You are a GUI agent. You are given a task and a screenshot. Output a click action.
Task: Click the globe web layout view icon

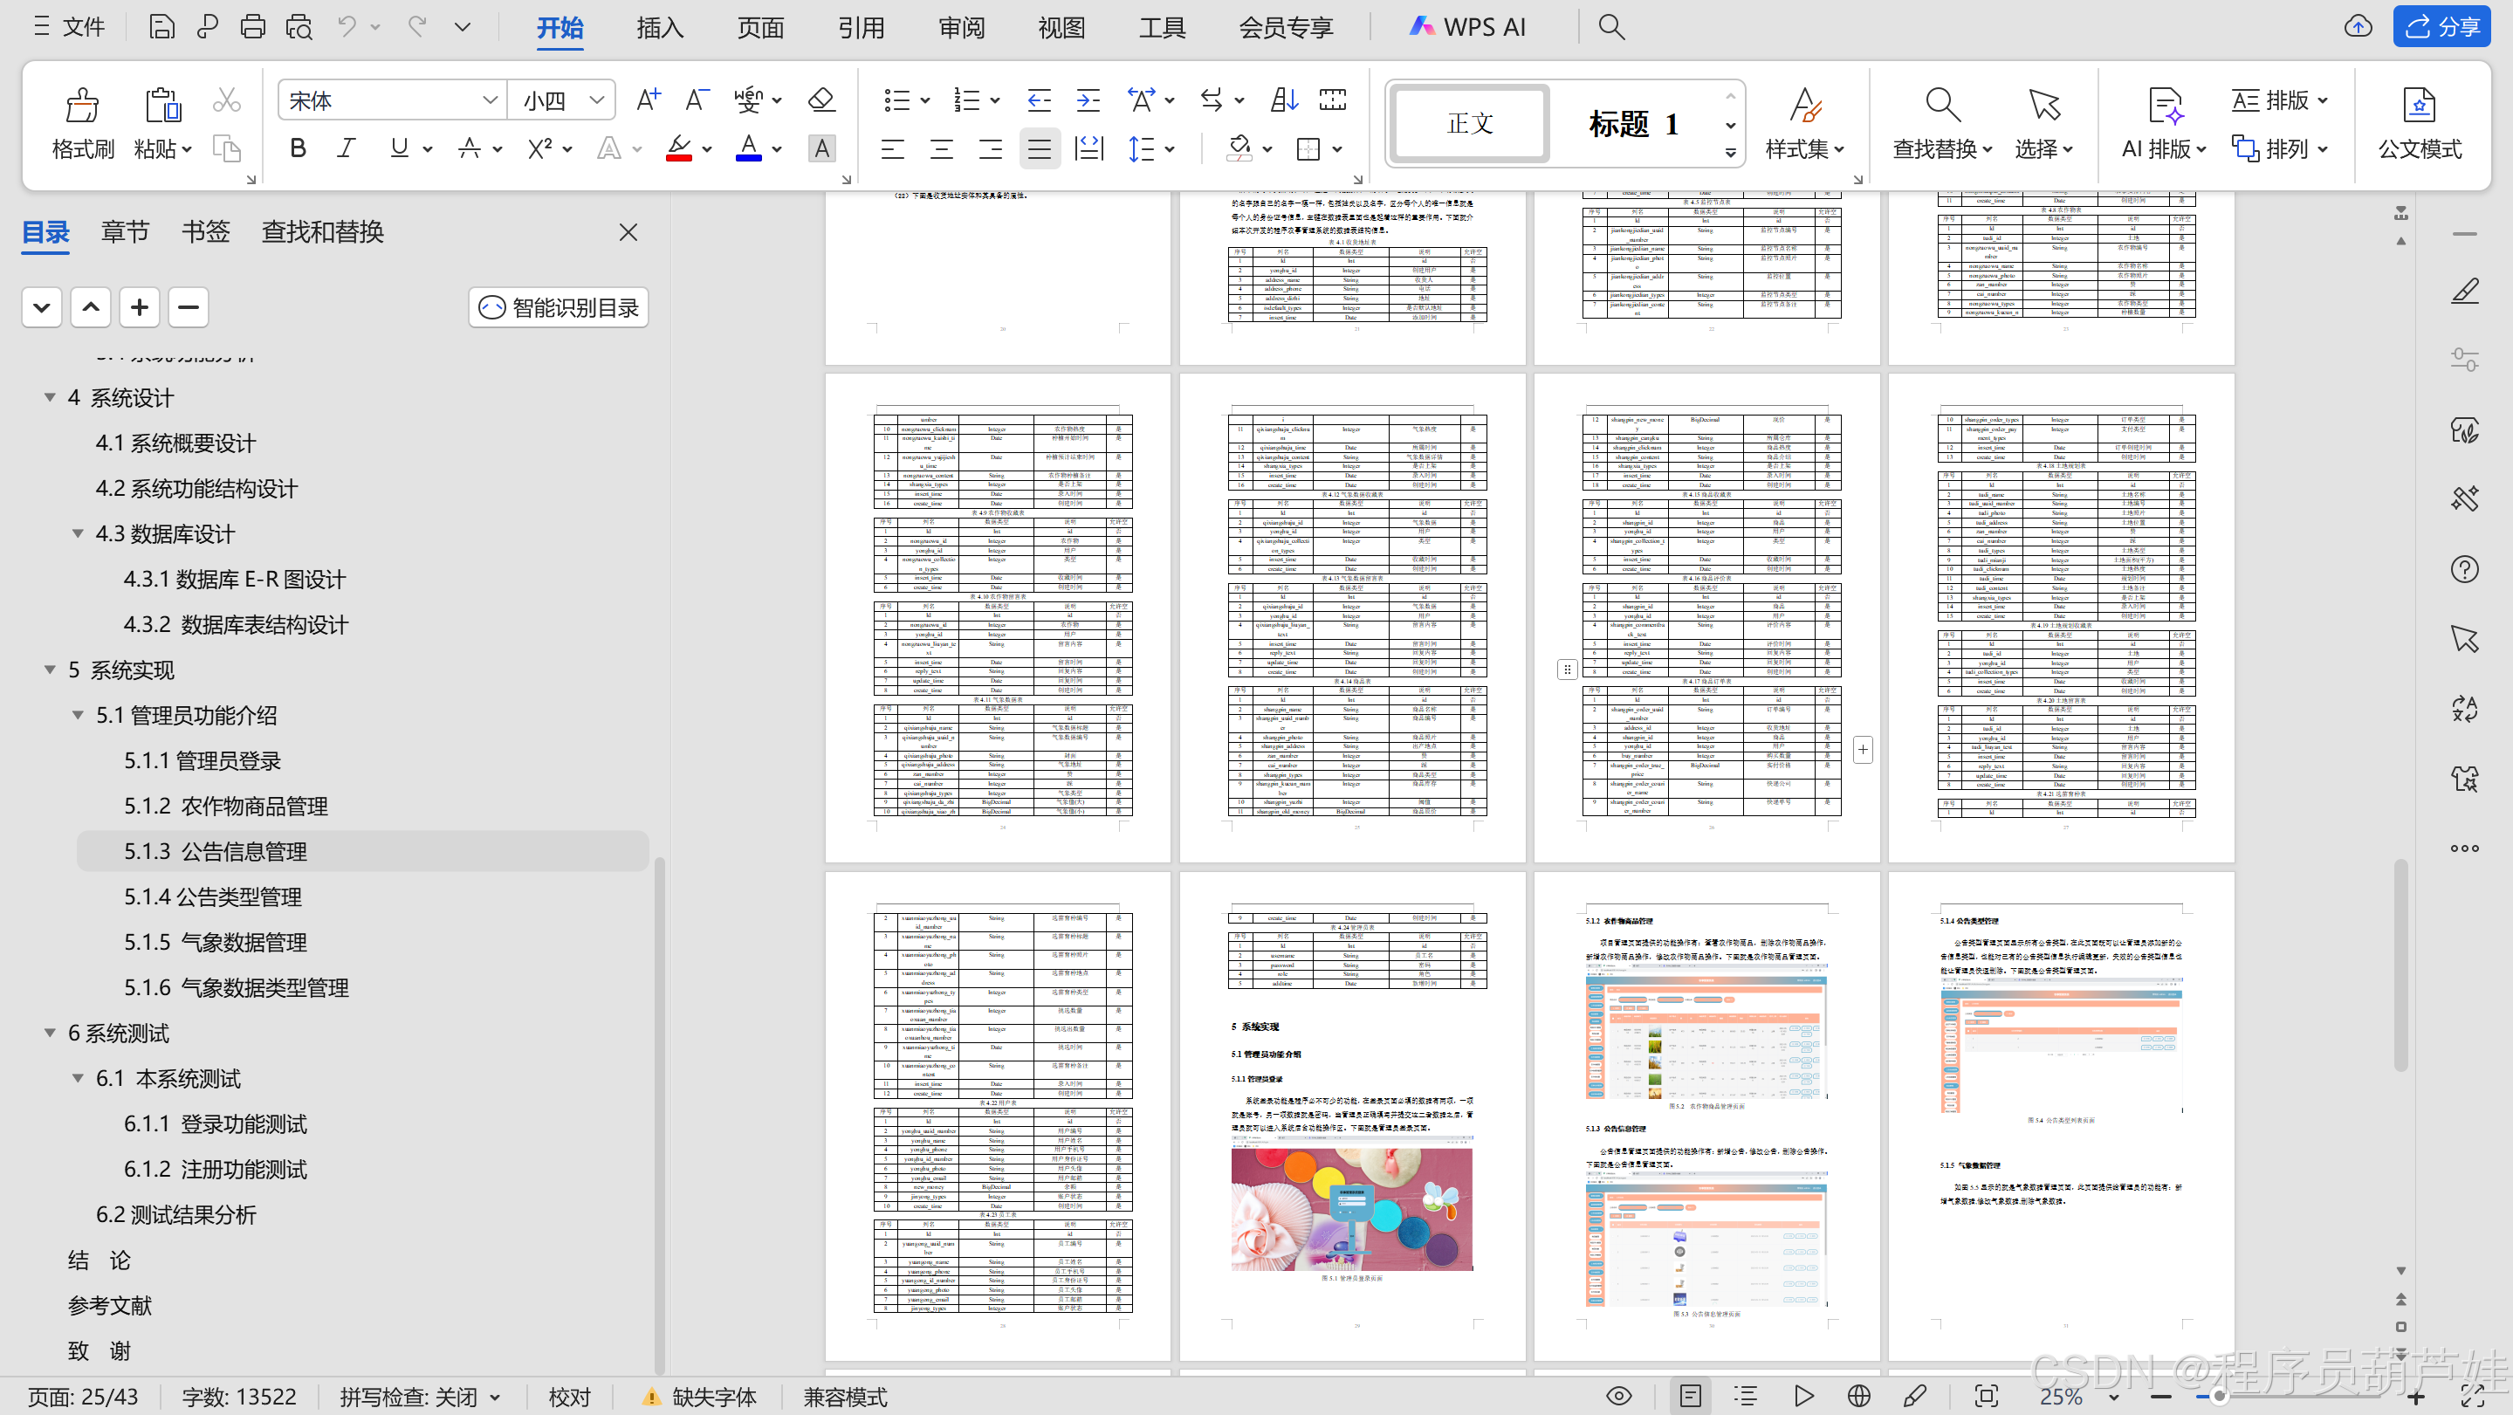pyautogui.click(x=1858, y=1397)
